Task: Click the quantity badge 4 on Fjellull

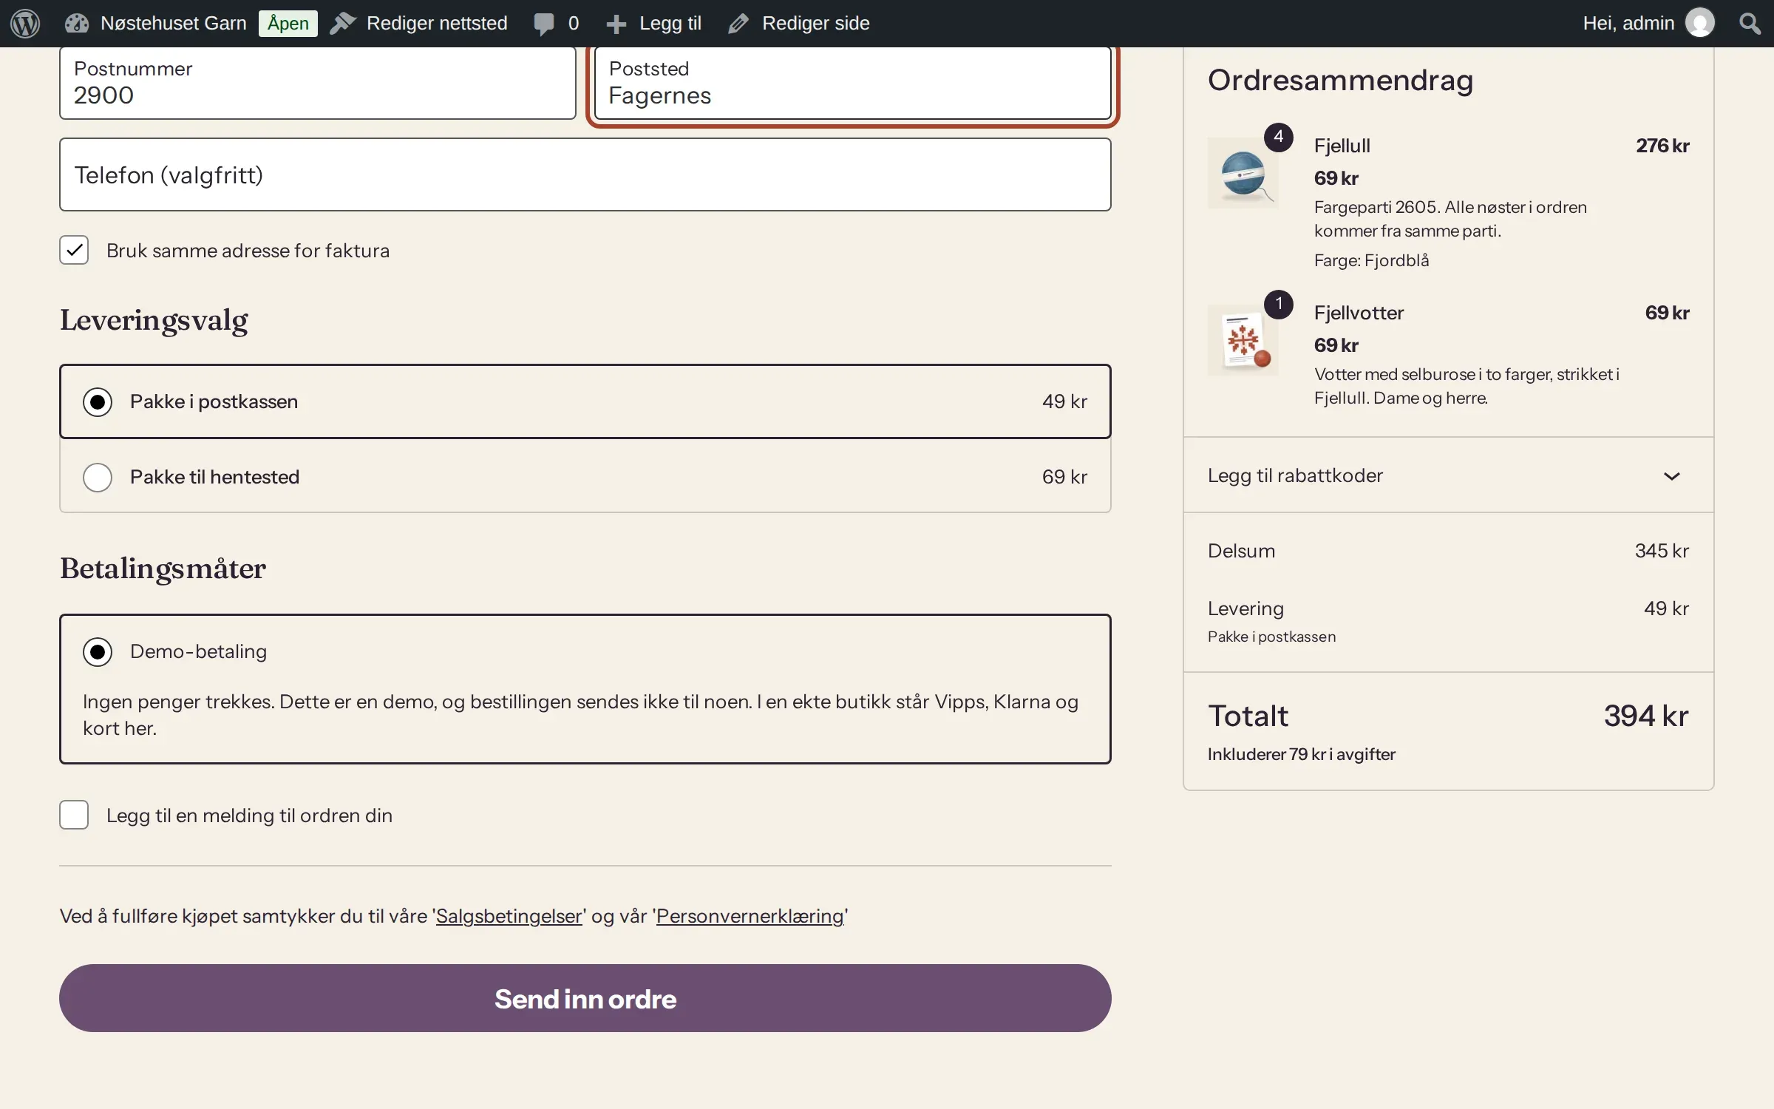Action: click(1279, 138)
